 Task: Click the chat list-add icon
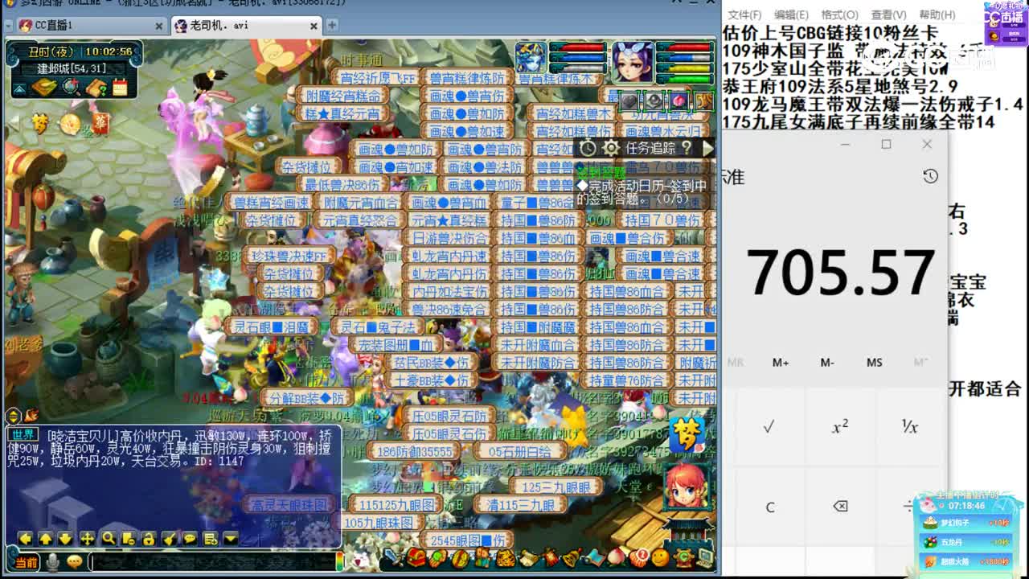coord(211,539)
